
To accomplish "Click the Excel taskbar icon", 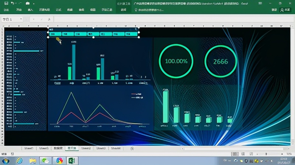I will (x=72, y=161).
